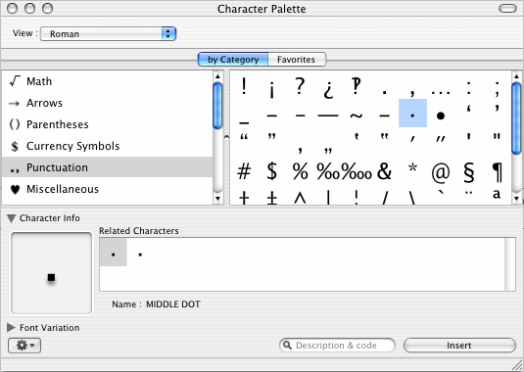Click the Insert button

(x=459, y=346)
